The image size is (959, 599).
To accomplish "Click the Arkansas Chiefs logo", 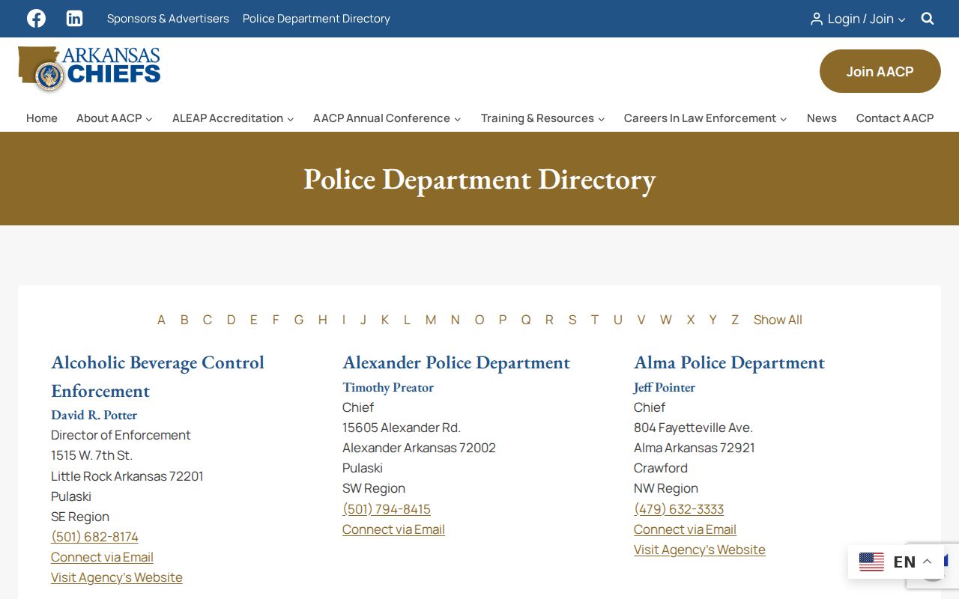I will [x=89, y=69].
